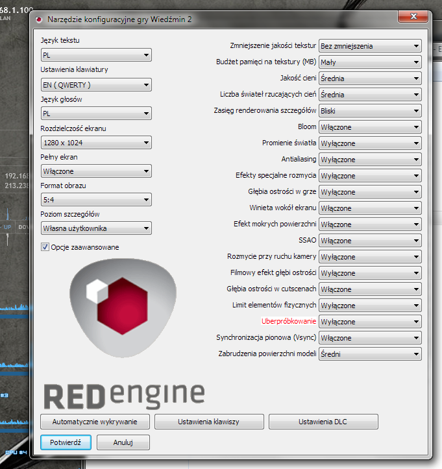Open the Uberpróbkowanie dropdown
This screenshot has width=442, height=469.
(x=370, y=322)
